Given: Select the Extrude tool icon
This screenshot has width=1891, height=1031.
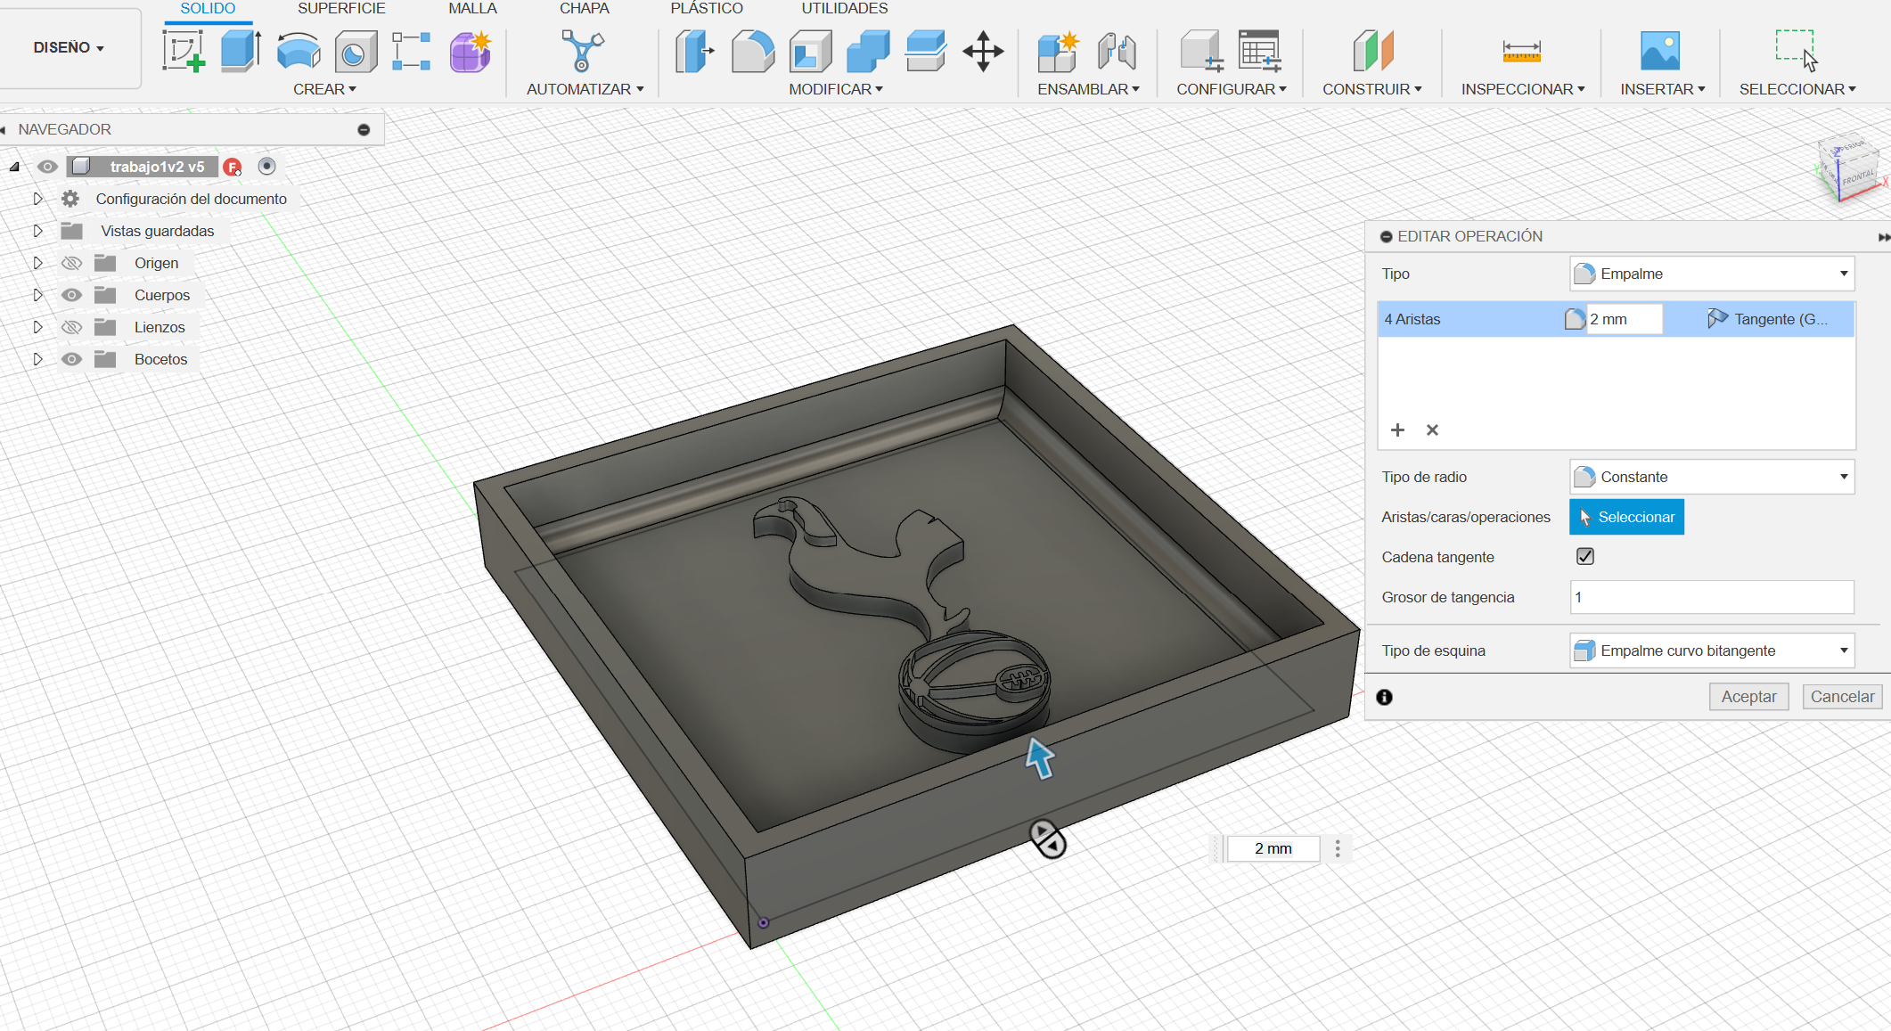Looking at the screenshot, I should point(240,51).
